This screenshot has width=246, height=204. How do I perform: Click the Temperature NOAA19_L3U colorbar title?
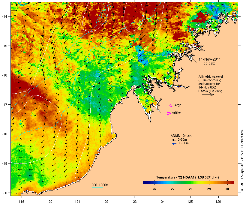coord(188,177)
